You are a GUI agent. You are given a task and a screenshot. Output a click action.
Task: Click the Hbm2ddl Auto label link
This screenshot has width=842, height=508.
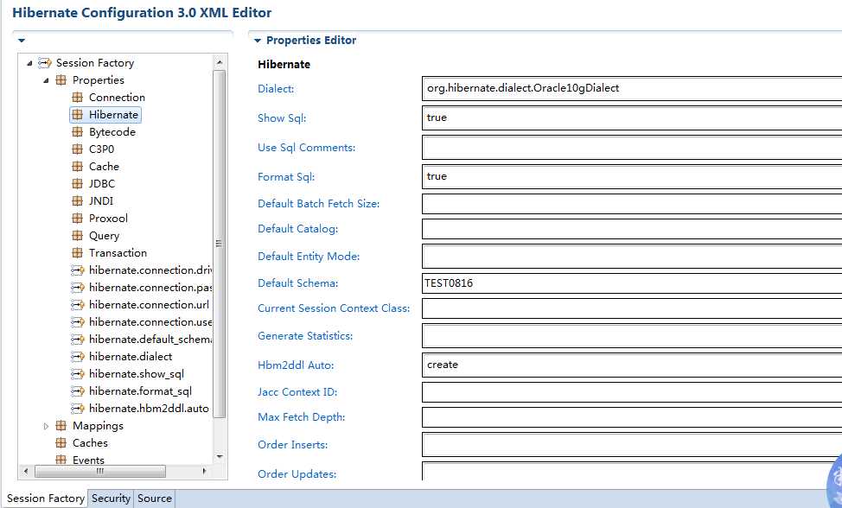[296, 365]
